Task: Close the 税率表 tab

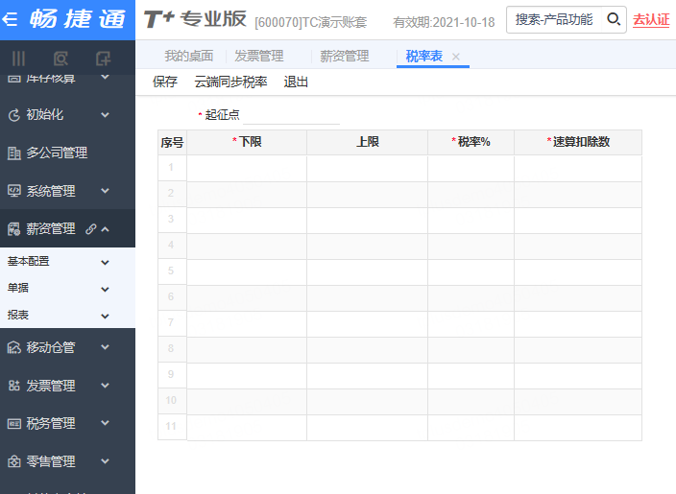Action: point(456,57)
